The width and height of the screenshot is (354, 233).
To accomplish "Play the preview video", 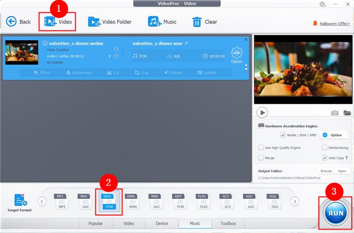I will (x=262, y=113).
